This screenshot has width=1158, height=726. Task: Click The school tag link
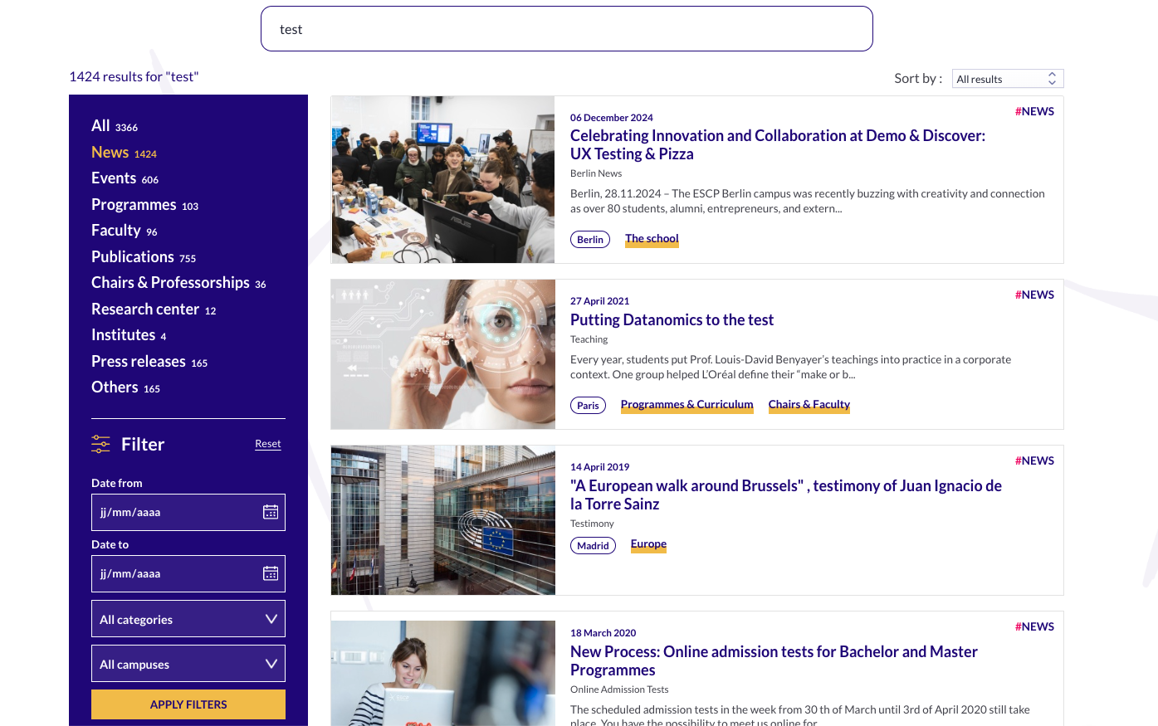(652, 239)
